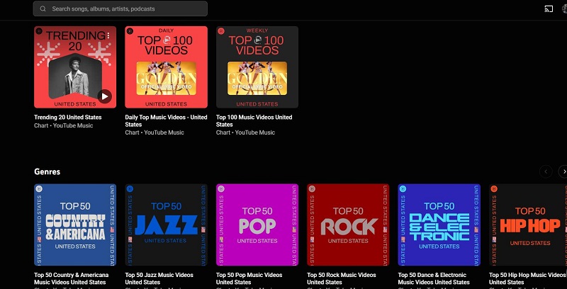Viewport: 567px width, 289px height.
Task: Open Top 50 Hip Hop thumbnail
Action: [528, 225]
